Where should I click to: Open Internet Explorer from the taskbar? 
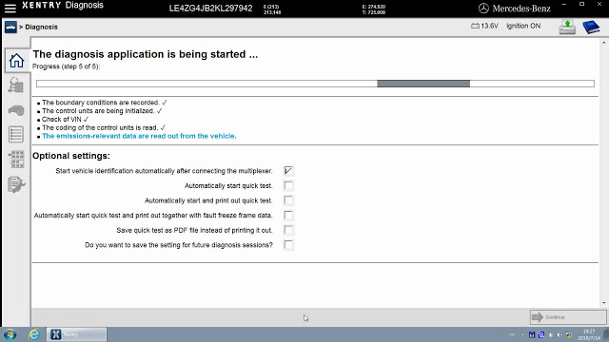coord(34,334)
